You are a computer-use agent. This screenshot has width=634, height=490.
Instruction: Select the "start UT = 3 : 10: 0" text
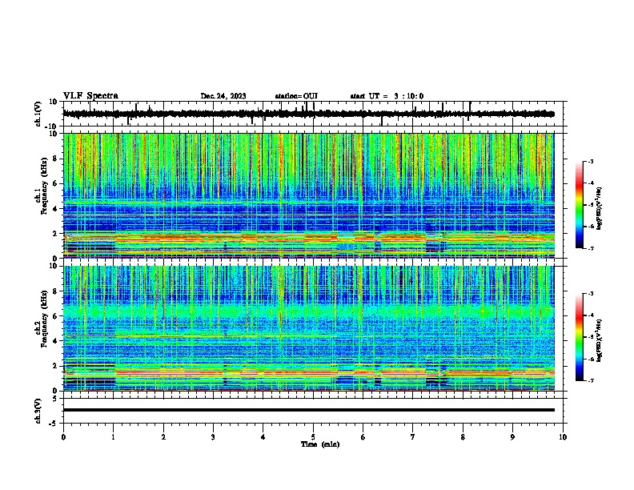coord(387,96)
